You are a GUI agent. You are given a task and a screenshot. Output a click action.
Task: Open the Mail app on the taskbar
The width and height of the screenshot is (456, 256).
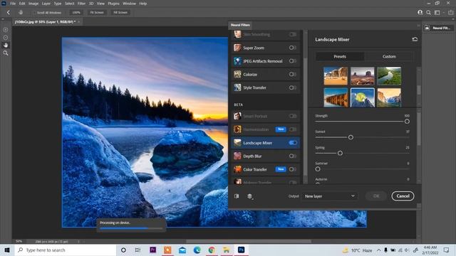(182, 250)
